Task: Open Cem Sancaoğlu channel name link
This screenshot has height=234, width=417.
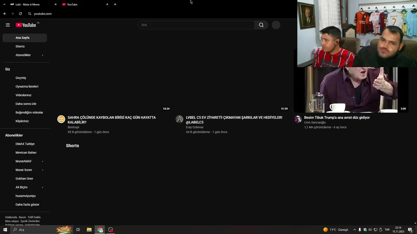Action: [x=315, y=123]
